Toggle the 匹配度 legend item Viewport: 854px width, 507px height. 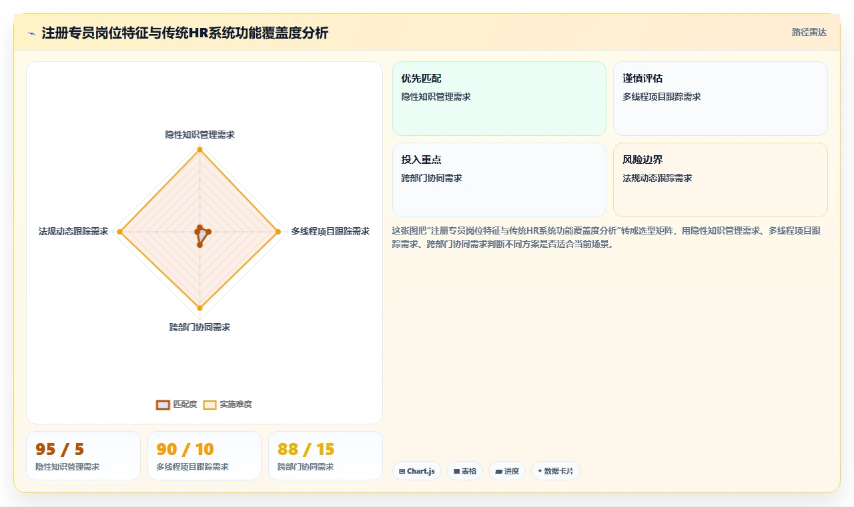[177, 404]
